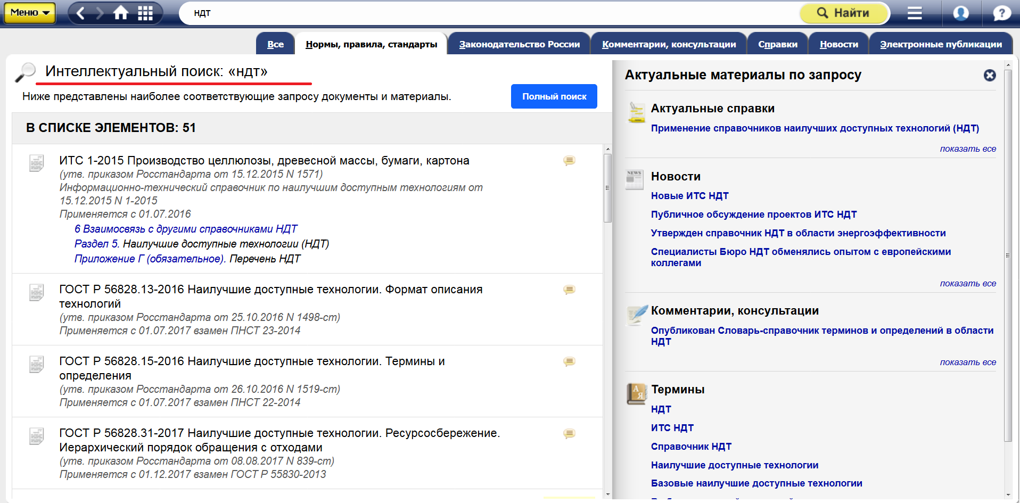
Task: Open ГОСТ Р 56828.31-2017 Ресурсосбережение document
Action: click(279, 440)
